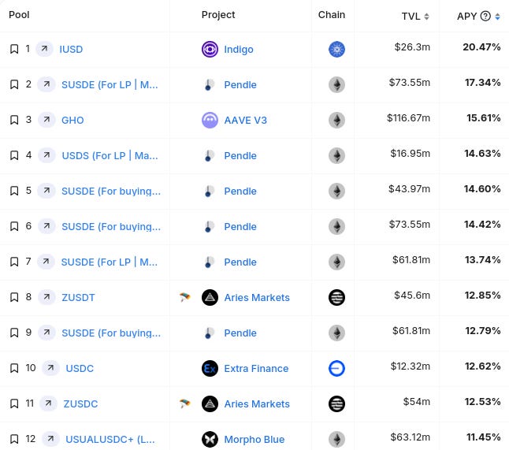Click the Extra Finance project logo
Screen dimensions: 509x450
click(x=210, y=368)
